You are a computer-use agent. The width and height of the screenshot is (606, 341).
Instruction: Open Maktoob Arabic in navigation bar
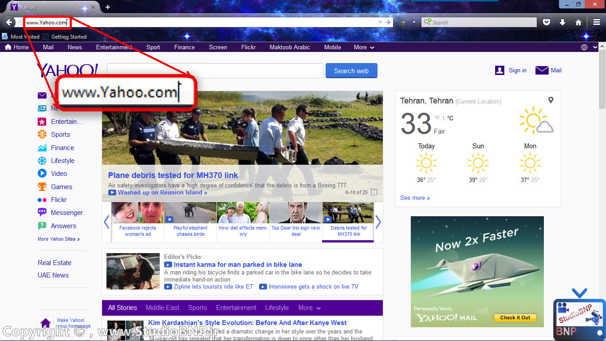pyautogui.click(x=290, y=47)
